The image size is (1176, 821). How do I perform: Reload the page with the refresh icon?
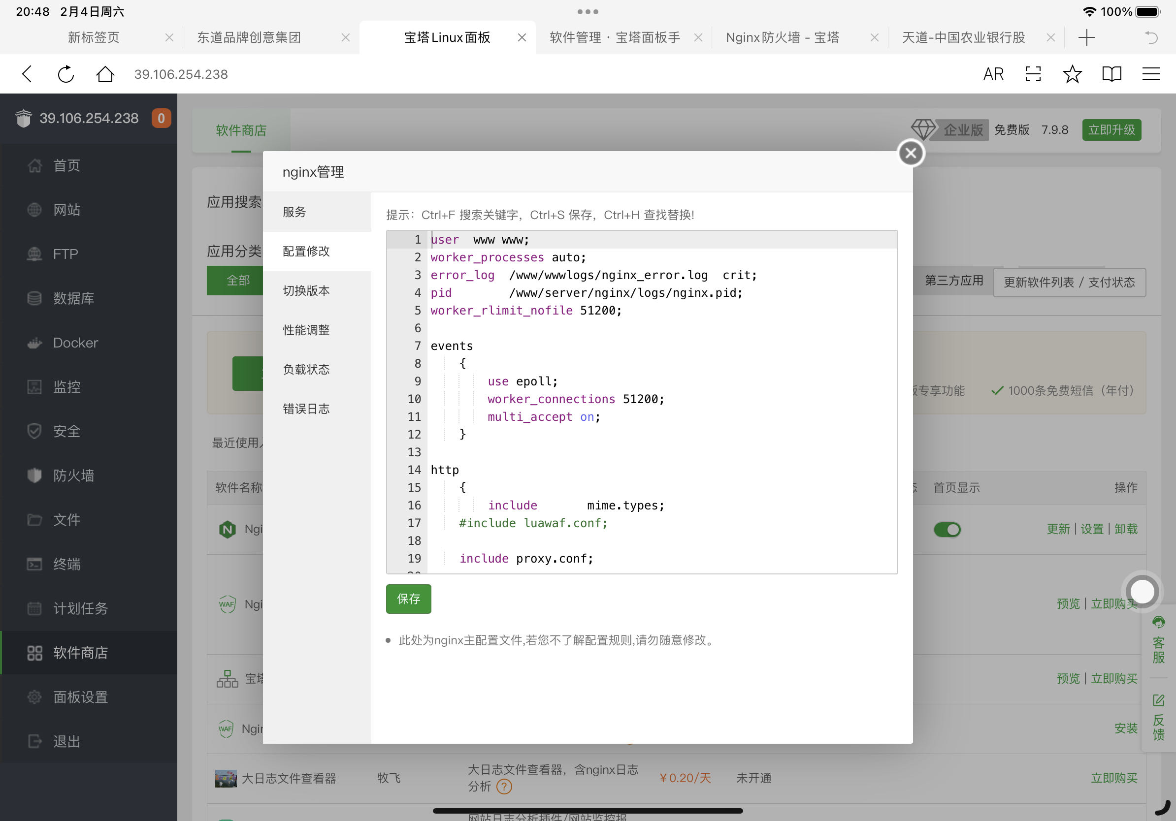(x=65, y=74)
